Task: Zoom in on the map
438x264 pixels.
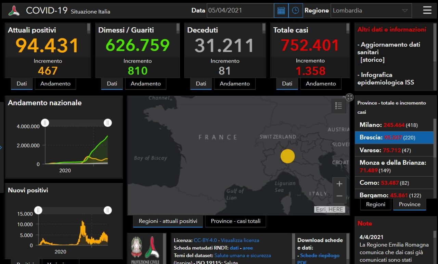Action: (x=339, y=184)
